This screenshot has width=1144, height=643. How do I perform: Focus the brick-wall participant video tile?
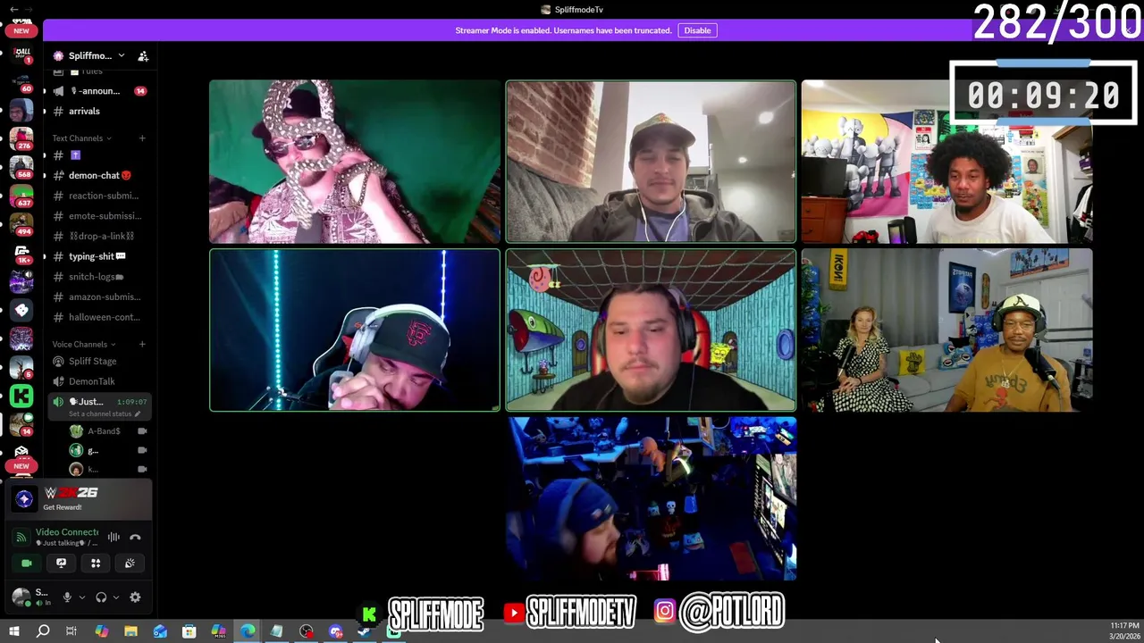(x=651, y=162)
